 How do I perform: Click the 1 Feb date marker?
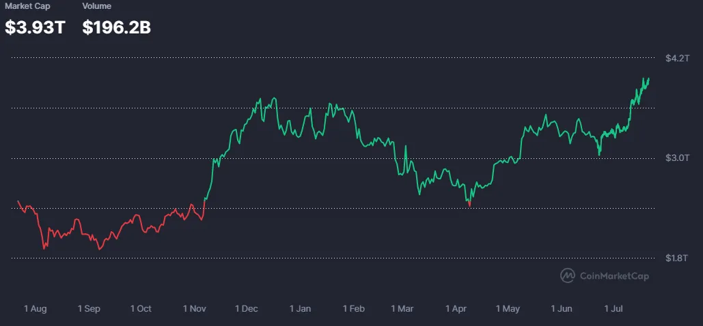(354, 309)
